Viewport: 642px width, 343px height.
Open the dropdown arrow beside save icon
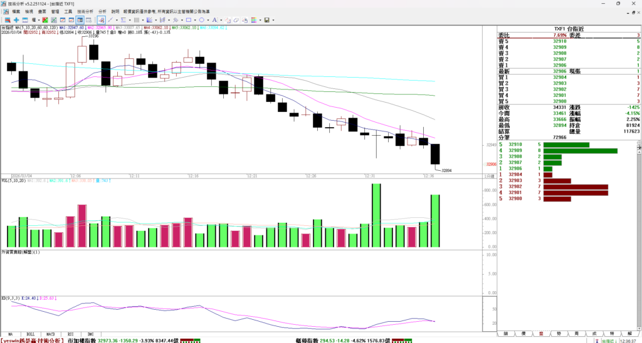coord(273,20)
